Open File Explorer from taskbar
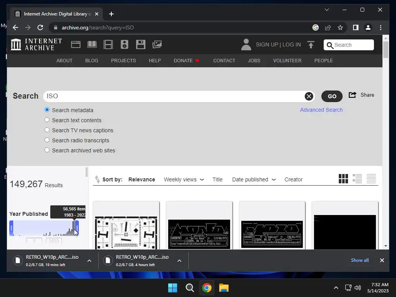396x297 pixels. [224, 288]
